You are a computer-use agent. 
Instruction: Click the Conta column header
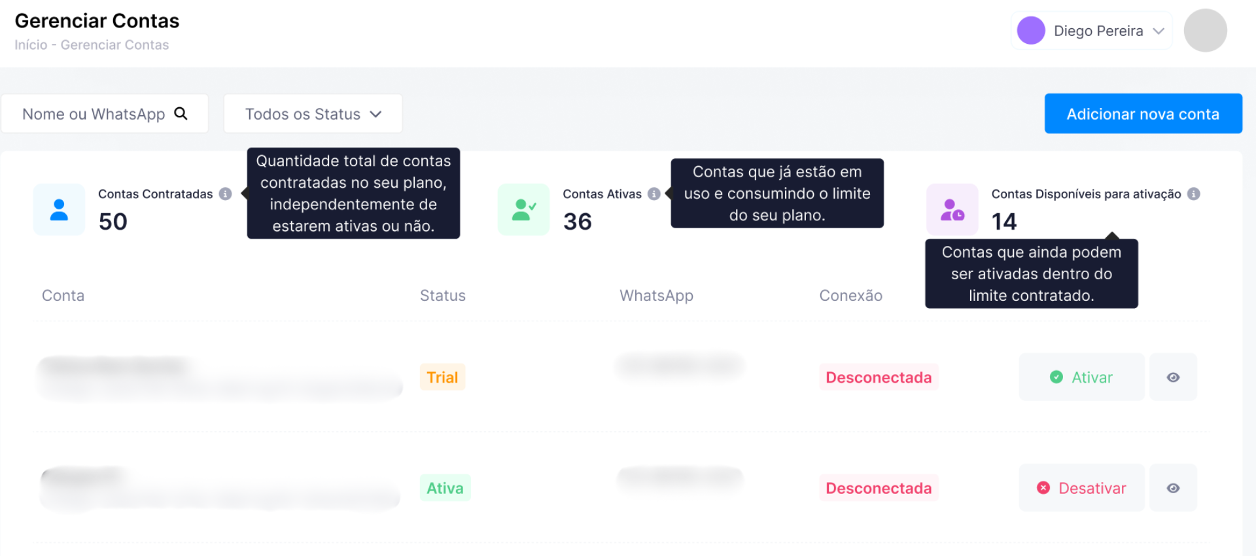[x=63, y=296]
